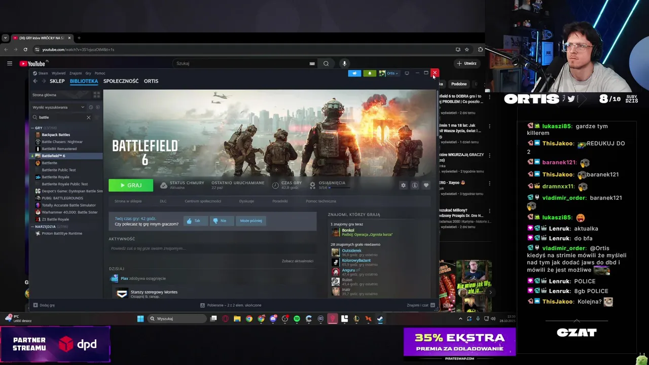Viewport: 649px width, 365px height.
Task: Select Z1 Battle Royale
Action: coord(55,220)
